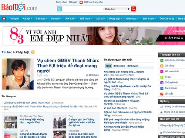Open Thi thể cô gái nổi trên hồ article
Screen dimensions: 185x138
coord(121,102)
